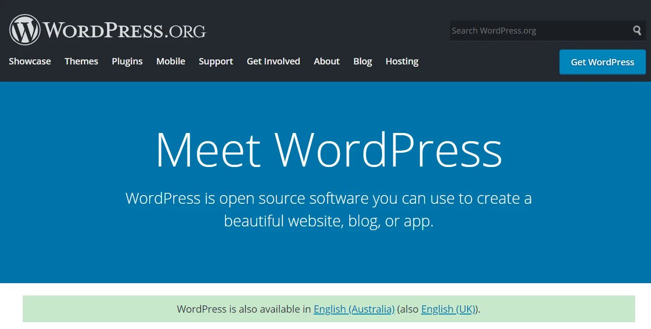
Task: Select Mobile in the navigation
Action: (171, 61)
